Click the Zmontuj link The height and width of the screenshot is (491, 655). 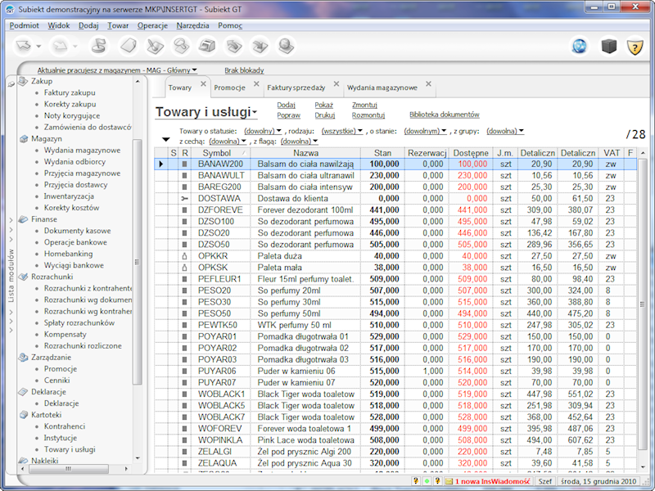364,105
